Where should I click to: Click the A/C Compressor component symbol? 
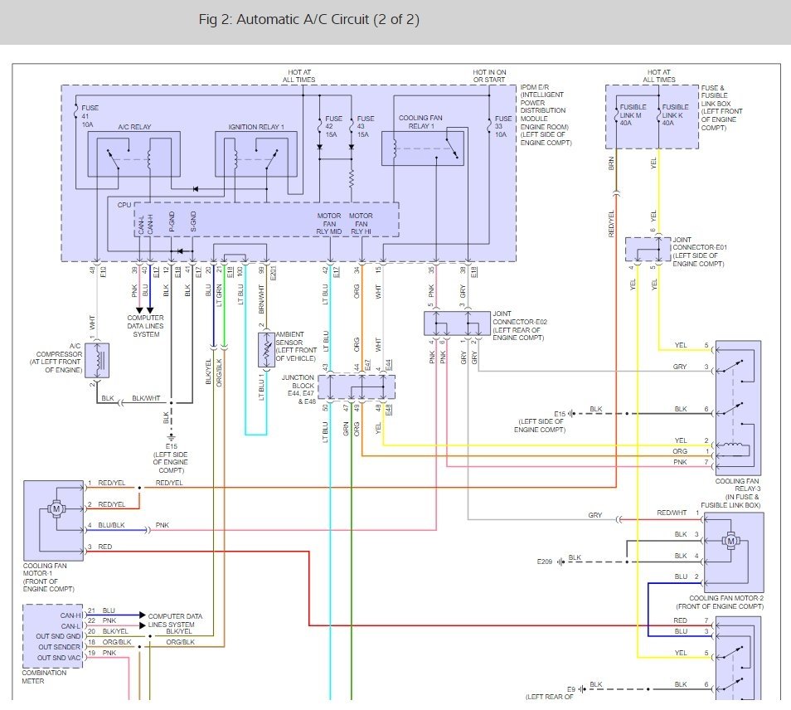point(99,361)
